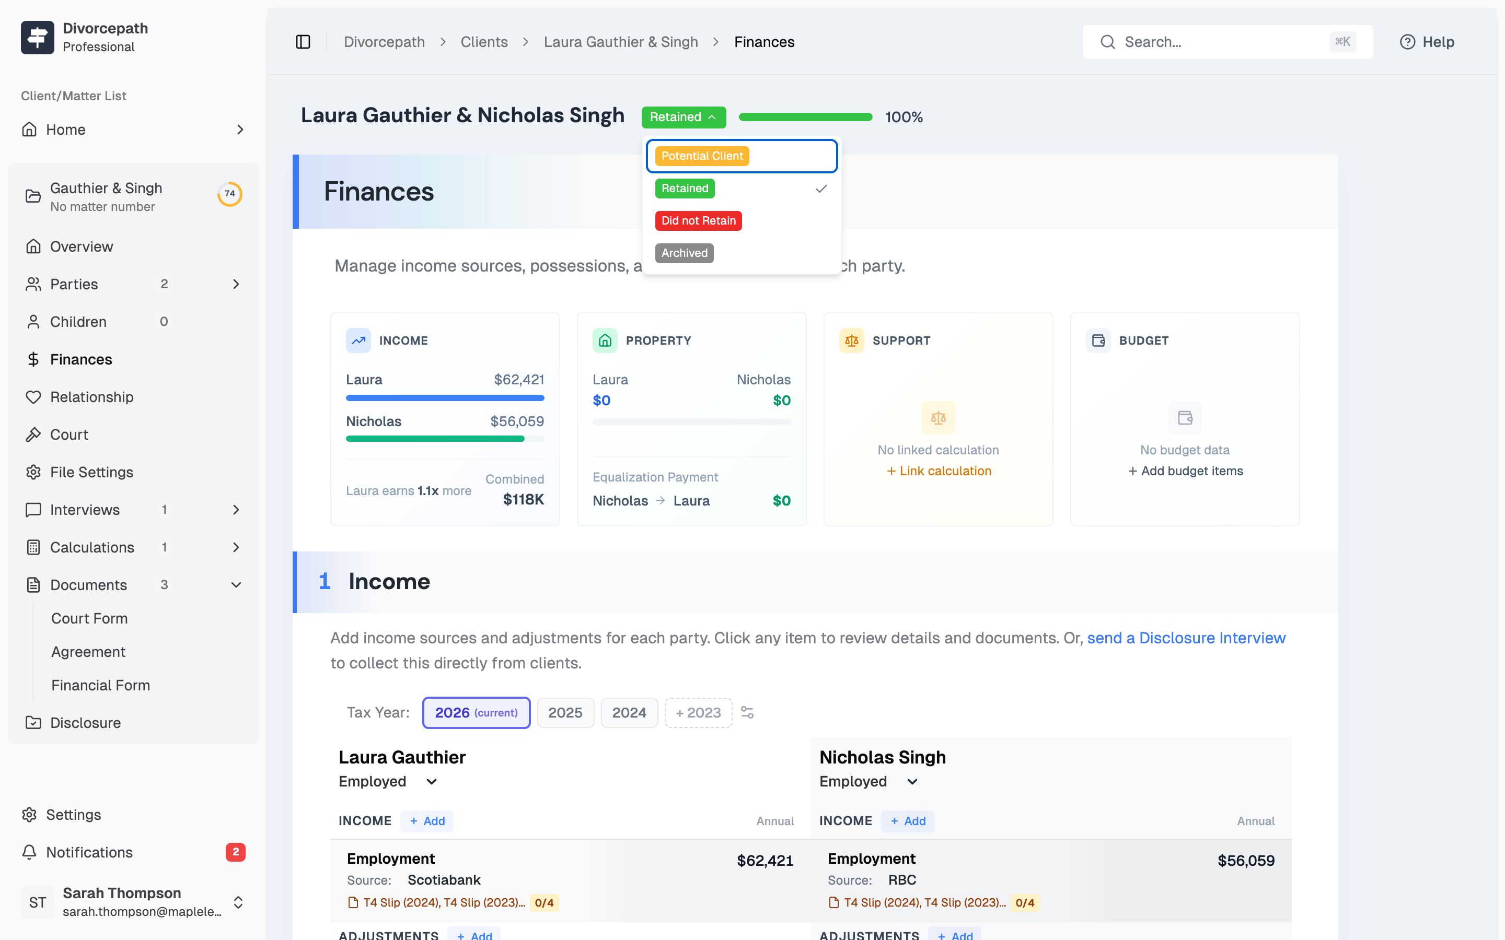
Task: Click the Link calculation button
Action: pos(938,471)
